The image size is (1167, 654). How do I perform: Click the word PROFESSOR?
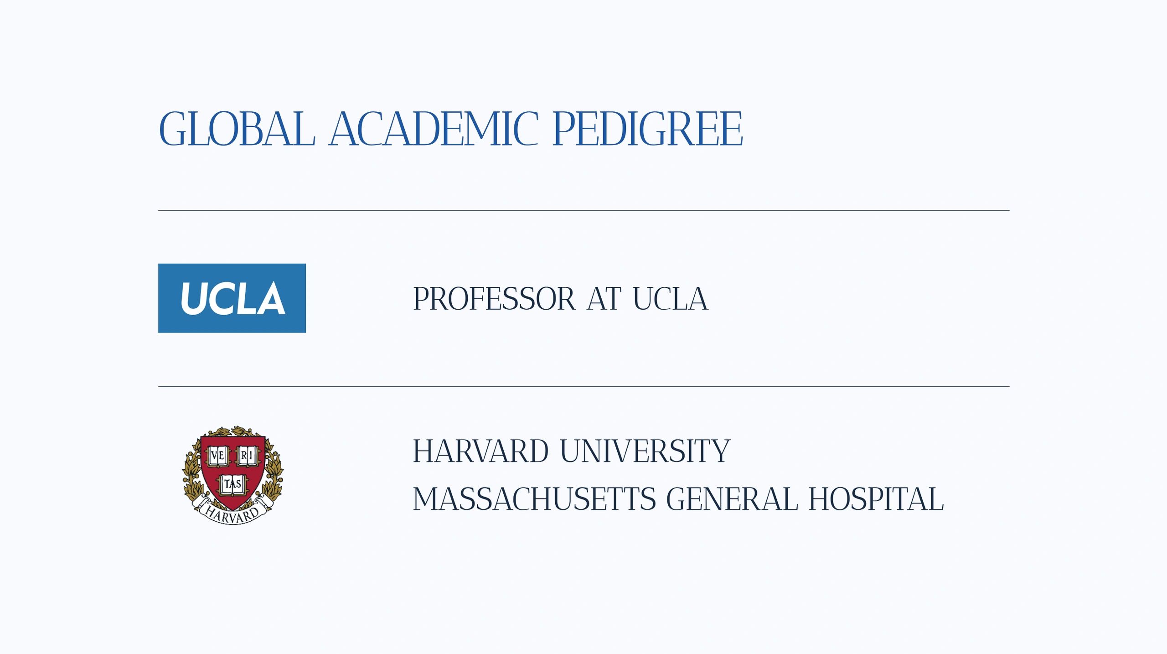point(494,300)
